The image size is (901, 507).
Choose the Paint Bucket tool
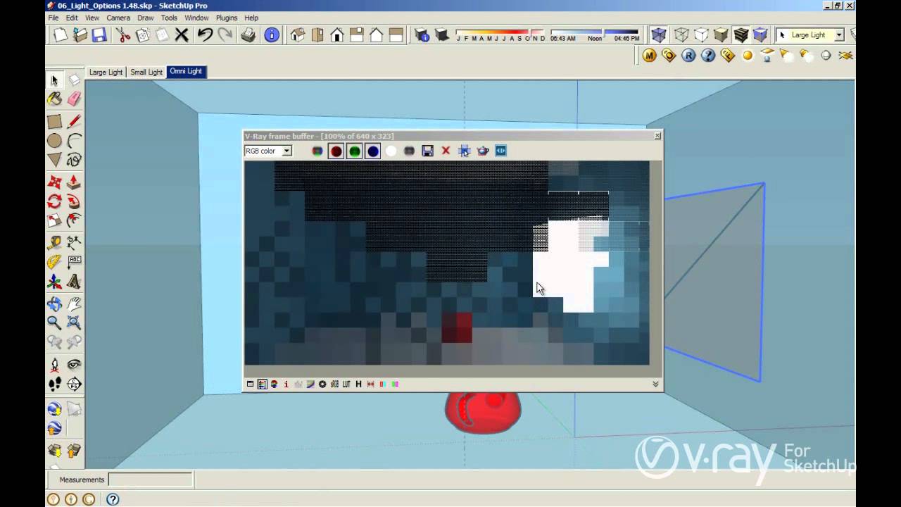(54, 99)
